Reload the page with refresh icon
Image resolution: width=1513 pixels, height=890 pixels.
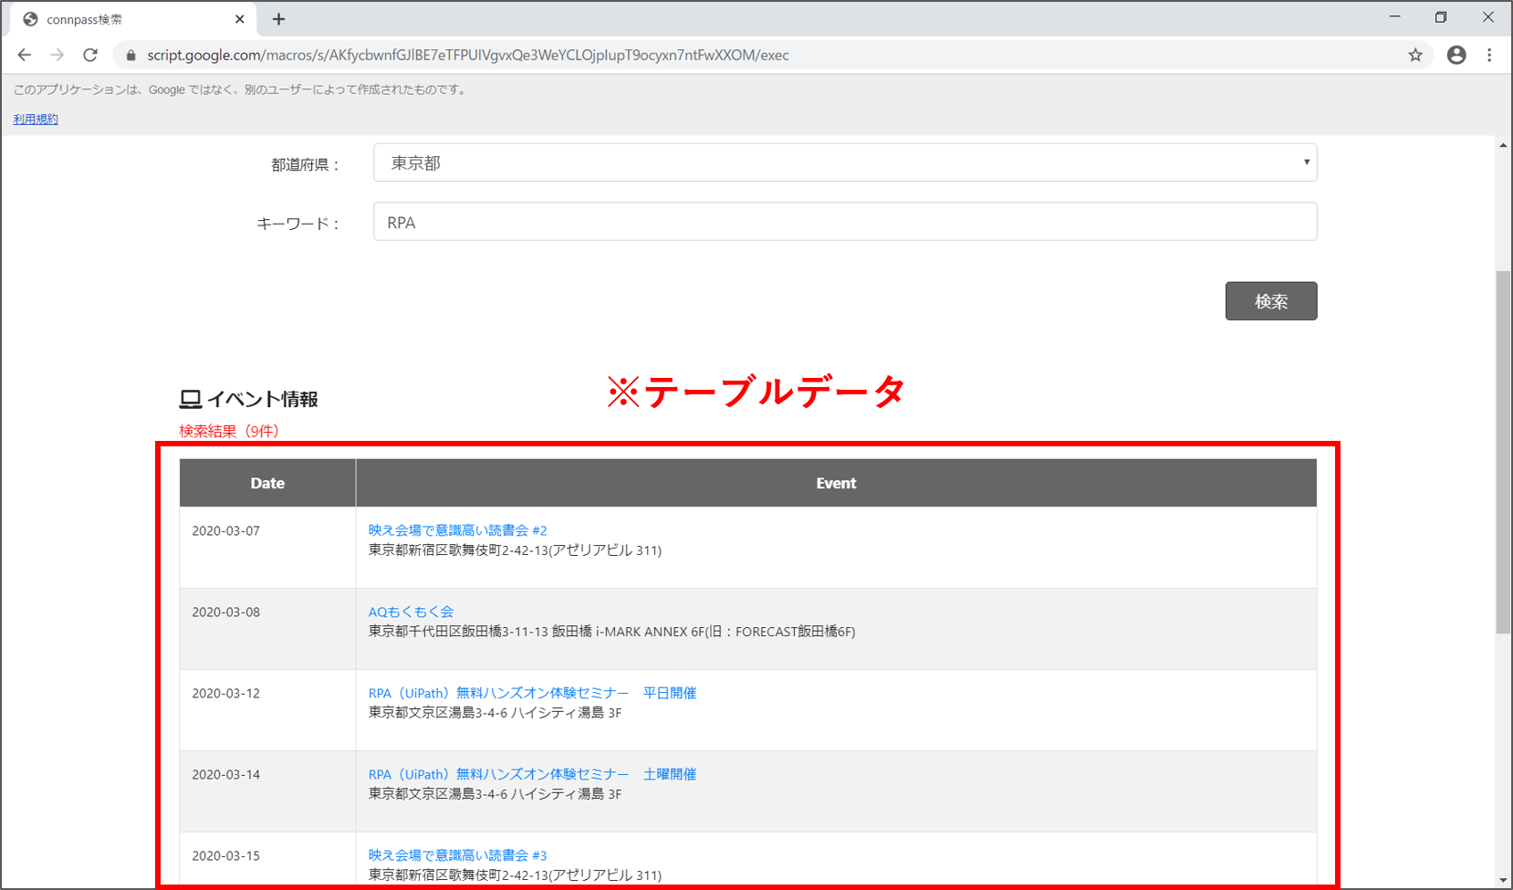(x=90, y=55)
